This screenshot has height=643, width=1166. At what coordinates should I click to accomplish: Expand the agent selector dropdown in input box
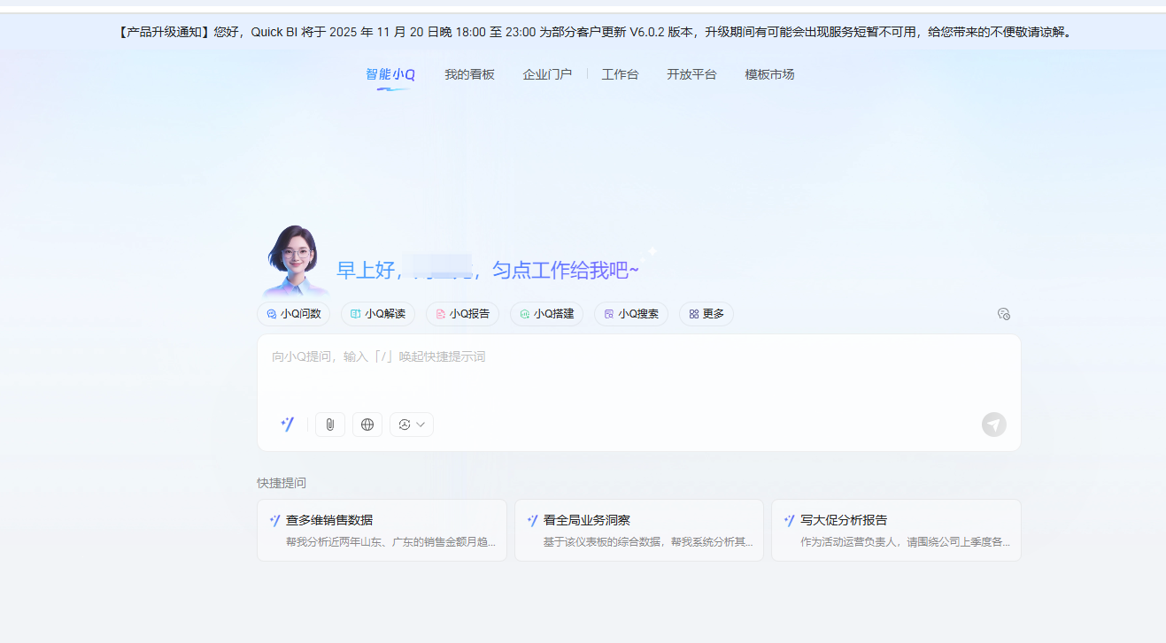412,425
